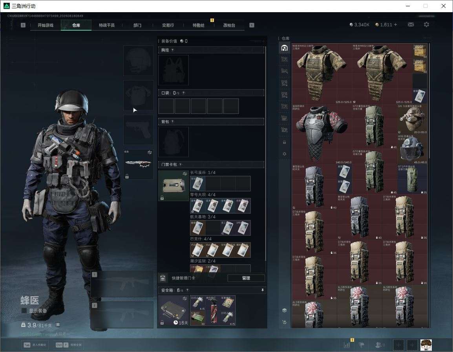The height and width of the screenshot is (352, 453).
Task: Click the second empty squad invite slot
Action: tap(412, 345)
